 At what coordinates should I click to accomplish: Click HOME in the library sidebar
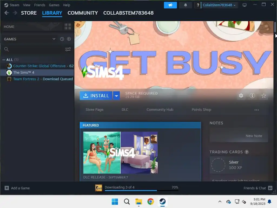(x=9, y=27)
